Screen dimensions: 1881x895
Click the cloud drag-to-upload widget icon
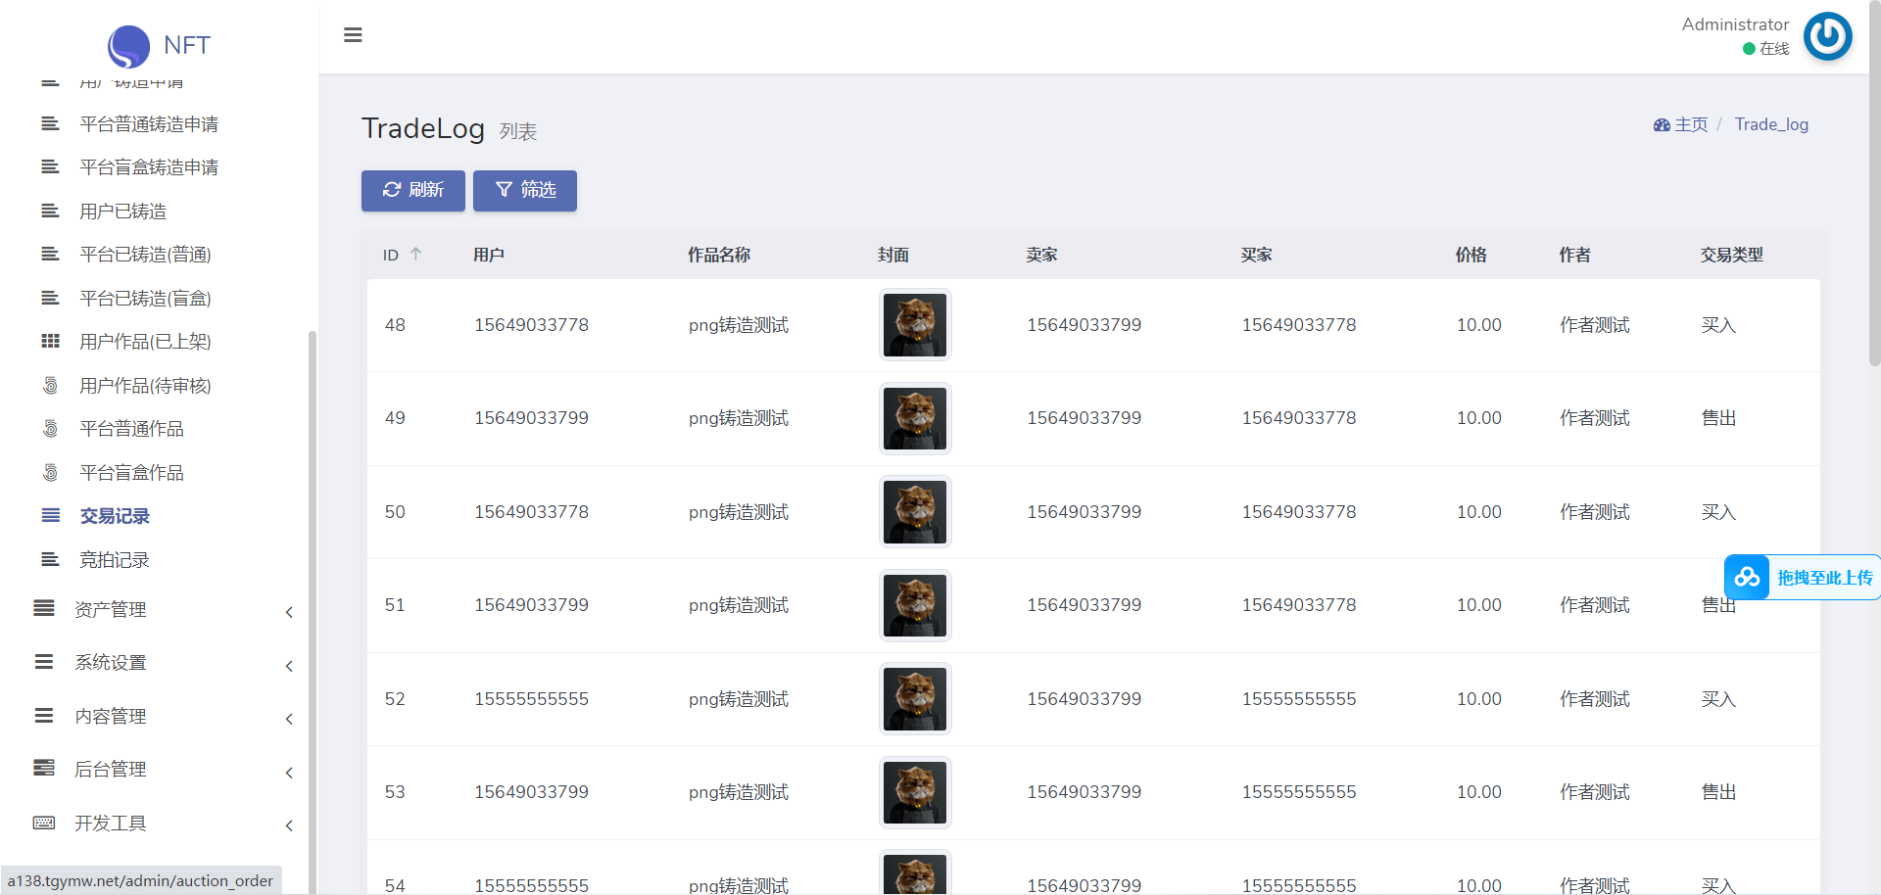pos(1747,578)
